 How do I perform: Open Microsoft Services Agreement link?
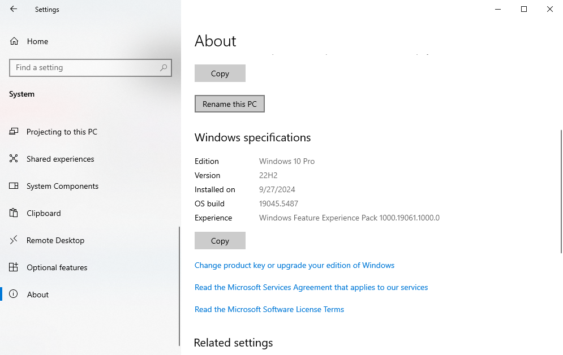pyautogui.click(x=311, y=287)
